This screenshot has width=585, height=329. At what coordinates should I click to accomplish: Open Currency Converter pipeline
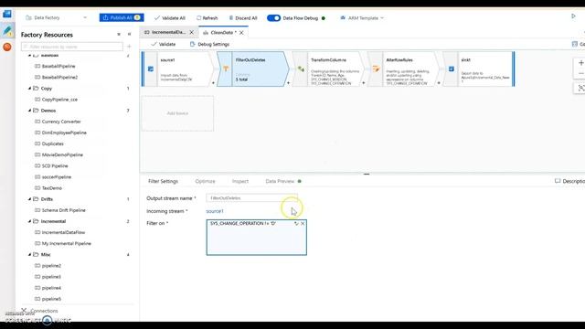(61, 122)
